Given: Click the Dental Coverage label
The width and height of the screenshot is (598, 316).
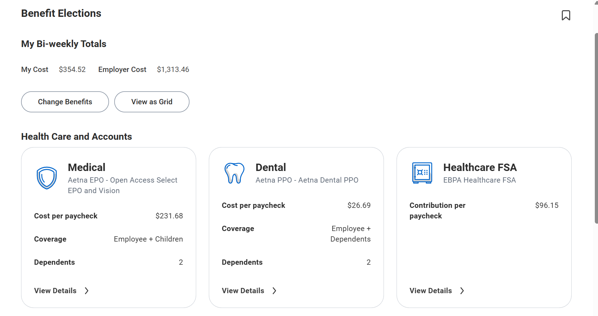Looking at the screenshot, I should coord(238,229).
